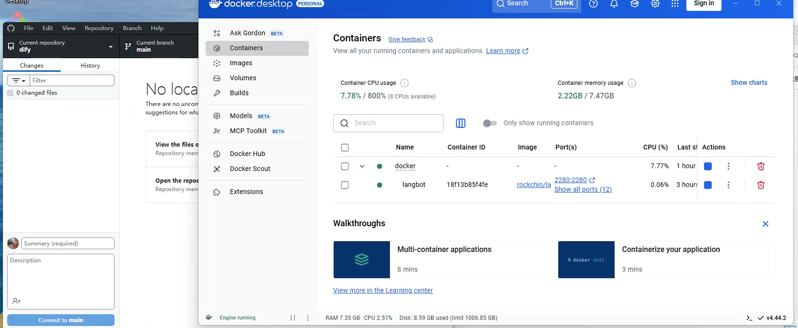Viewport: 798px width, 328px height.
Task: Delete the docker compose stack
Action: (x=761, y=167)
